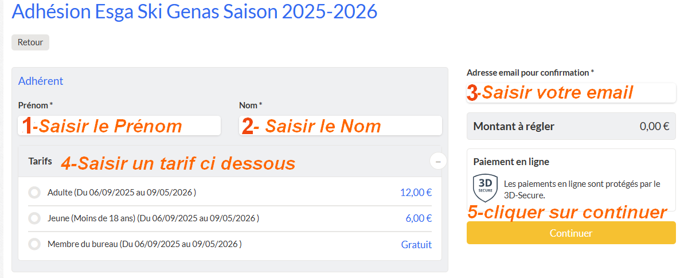This screenshot has height=278, width=684.
Task: Click the confirmation email address field
Action: (571, 93)
